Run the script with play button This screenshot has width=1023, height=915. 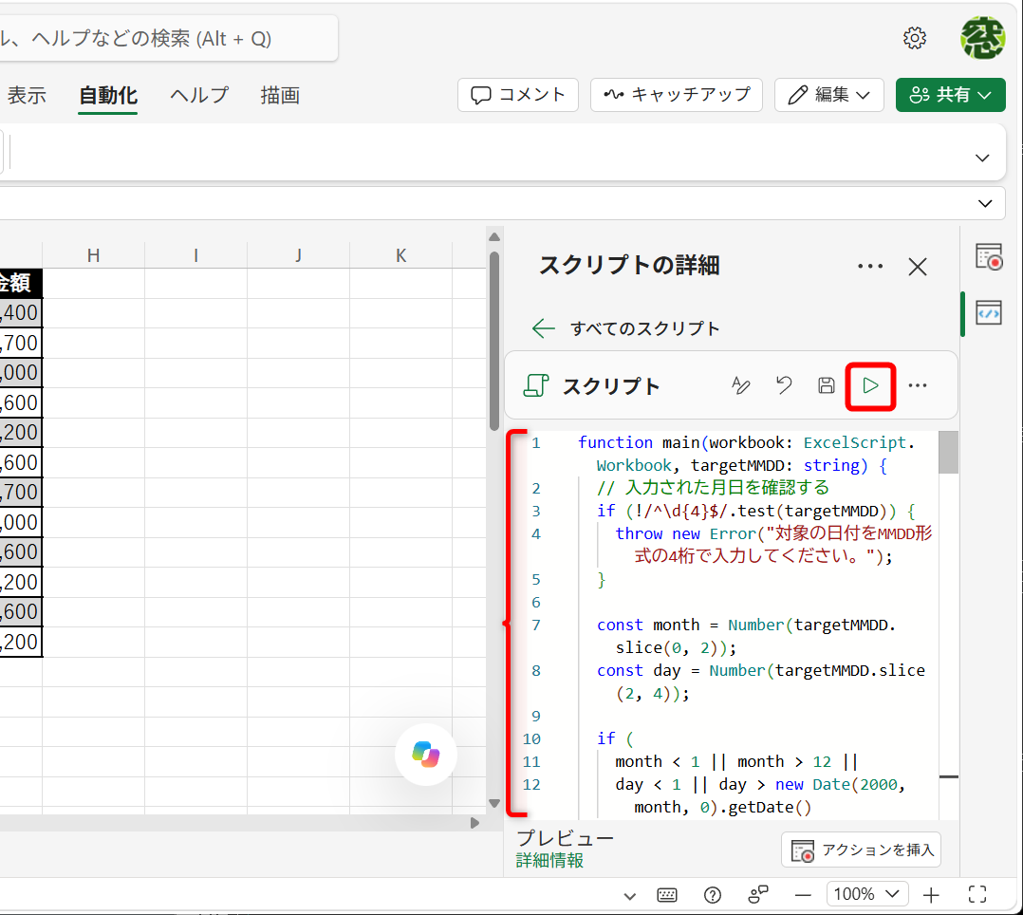pos(870,385)
